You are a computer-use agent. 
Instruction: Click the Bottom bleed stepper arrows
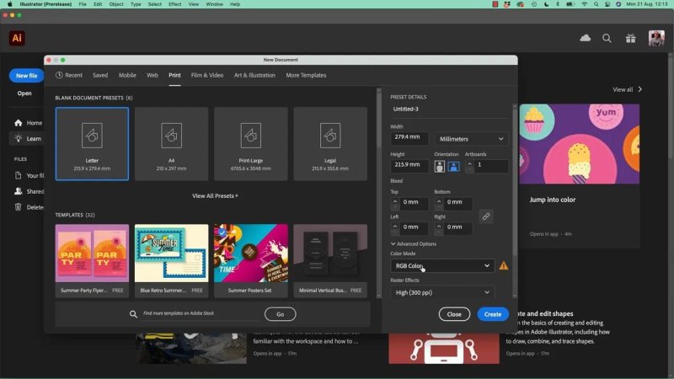point(438,204)
